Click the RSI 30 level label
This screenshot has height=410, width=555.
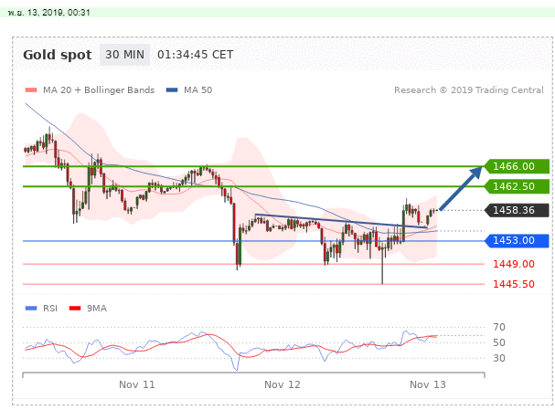(x=499, y=358)
